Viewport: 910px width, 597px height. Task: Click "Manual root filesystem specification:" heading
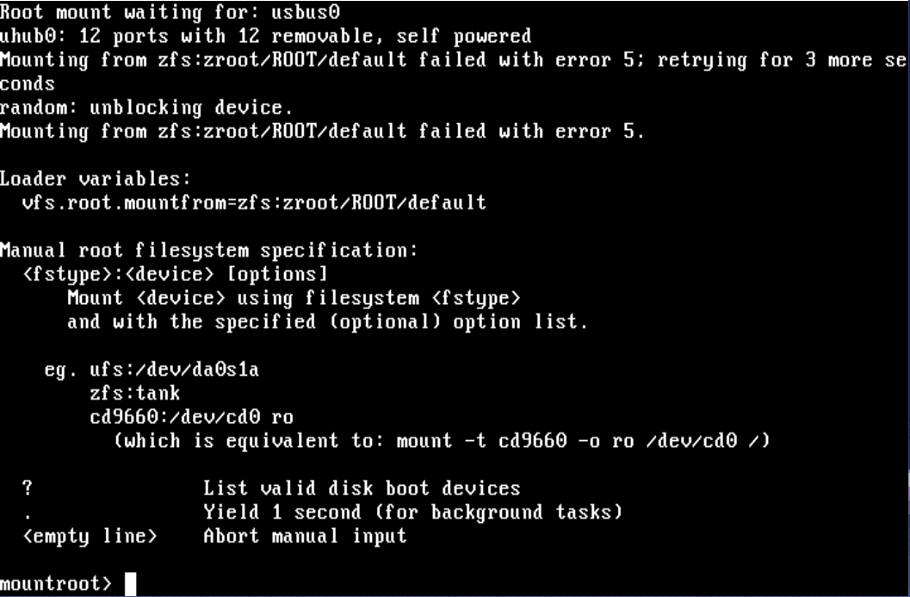[208, 251]
